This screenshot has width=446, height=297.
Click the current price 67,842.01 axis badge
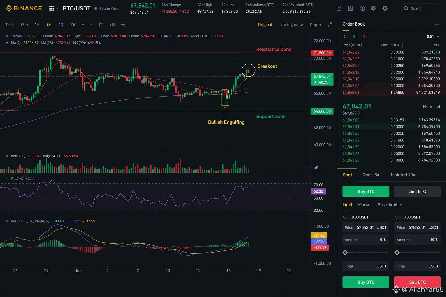tap(322, 79)
